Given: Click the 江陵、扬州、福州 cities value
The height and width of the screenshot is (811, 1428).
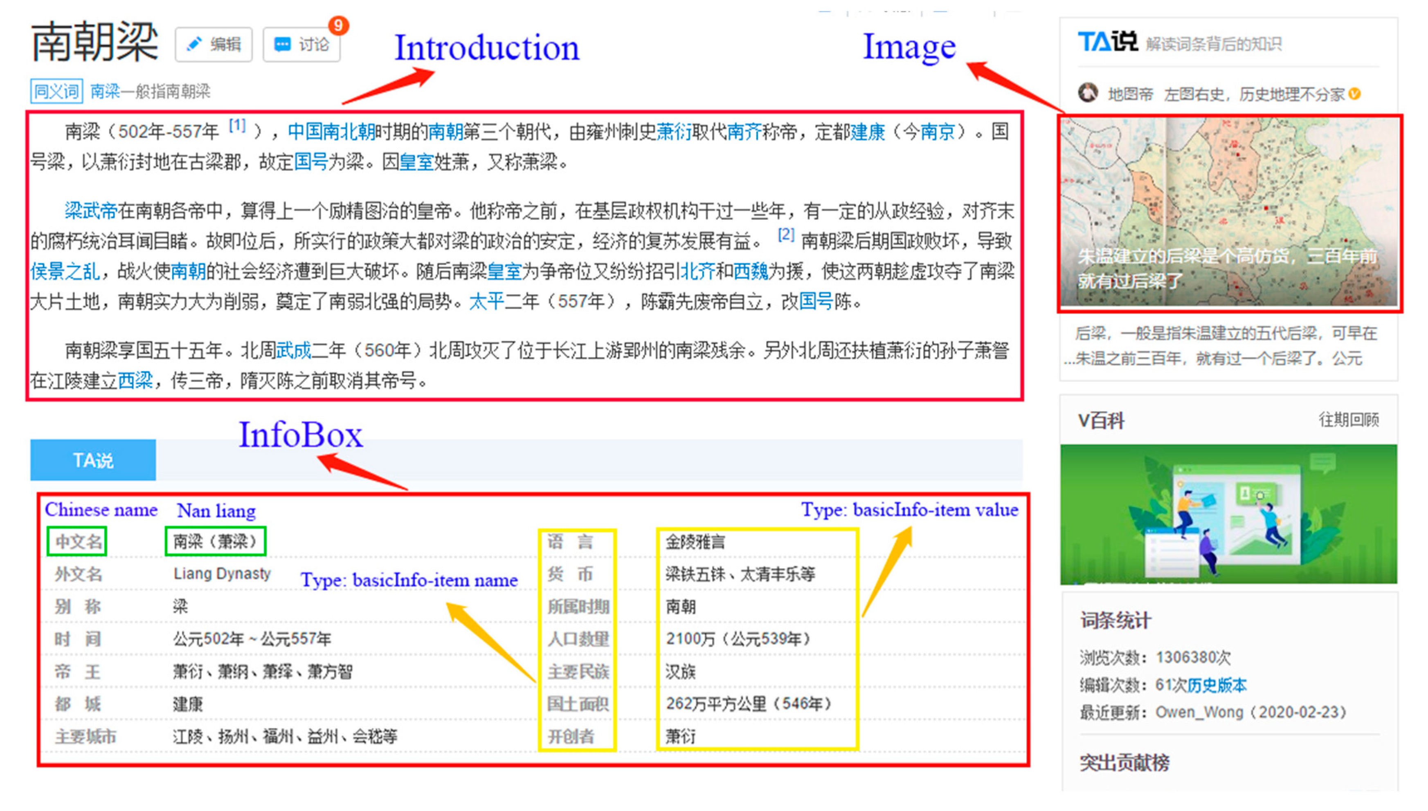Looking at the screenshot, I should click(x=285, y=737).
